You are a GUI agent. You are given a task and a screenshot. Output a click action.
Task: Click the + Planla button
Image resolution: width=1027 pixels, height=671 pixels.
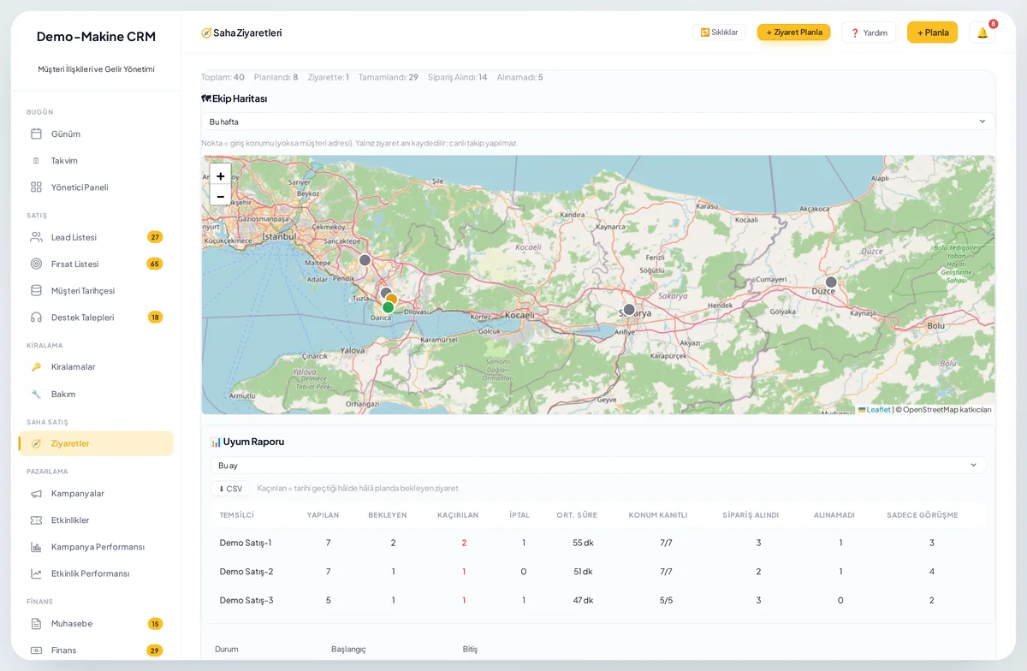tap(932, 33)
